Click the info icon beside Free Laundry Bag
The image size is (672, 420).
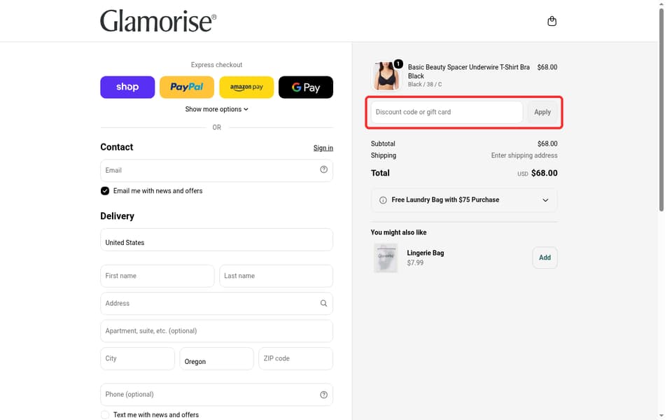coord(383,200)
